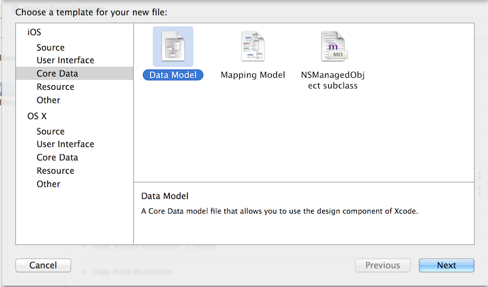Select the Data Model template icon
The height and width of the screenshot is (287, 488).
[173, 47]
